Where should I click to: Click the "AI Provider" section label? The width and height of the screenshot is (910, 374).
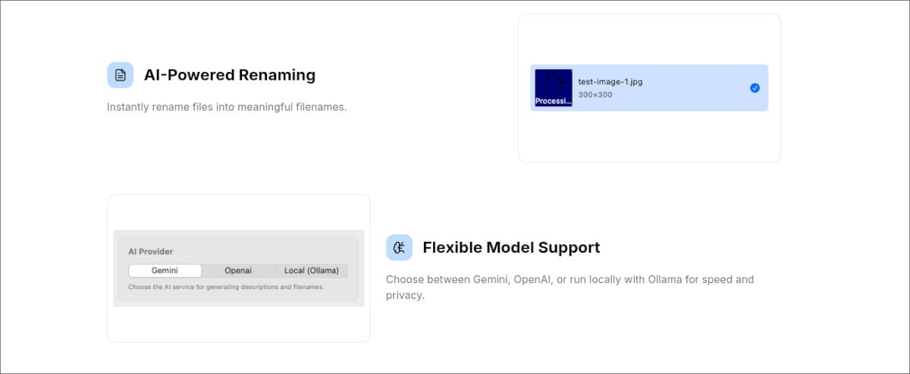tap(151, 251)
